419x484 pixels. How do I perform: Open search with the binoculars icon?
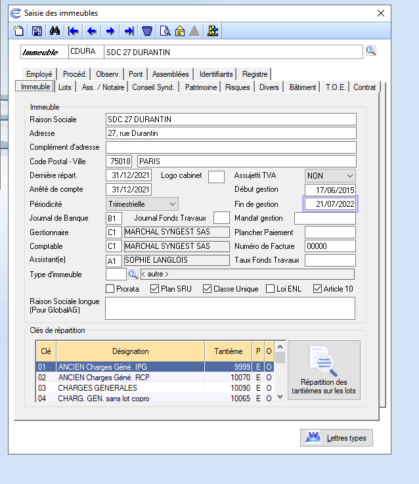[55, 31]
